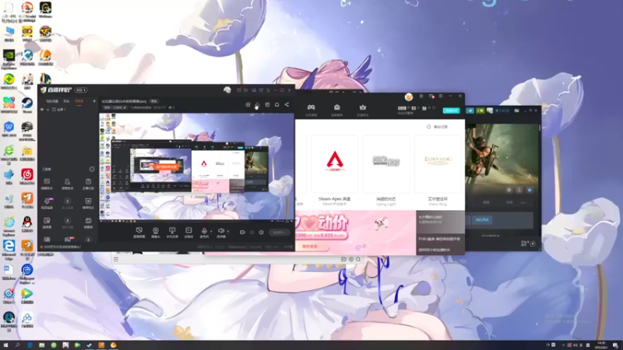The image size is (623, 350).
Task: Open second tool in toolbox top row
Action: 68,184
